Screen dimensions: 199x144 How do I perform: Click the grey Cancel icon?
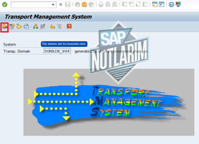point(91,5)
